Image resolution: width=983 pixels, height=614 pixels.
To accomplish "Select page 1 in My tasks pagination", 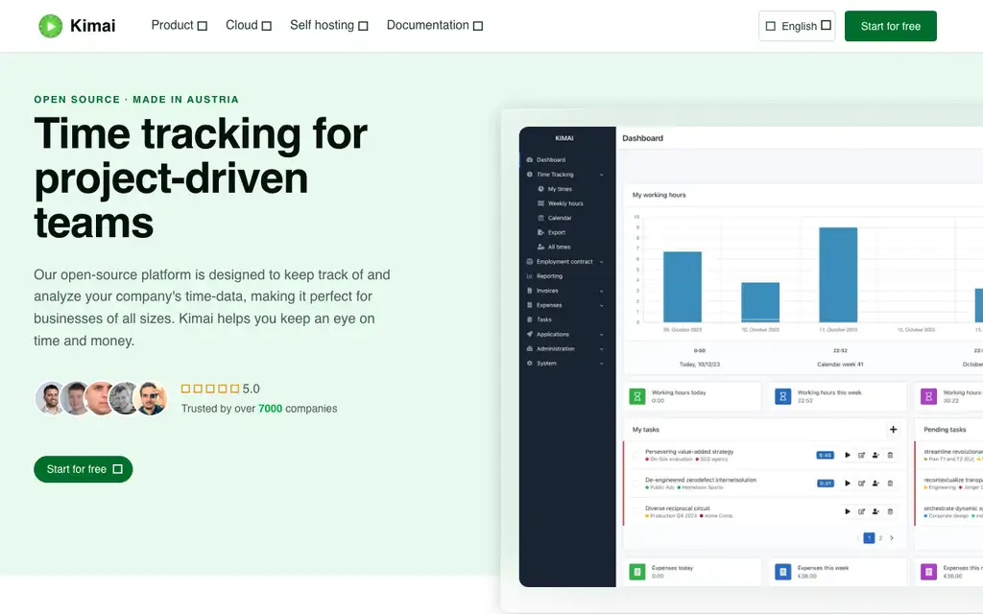I will click(x=869, y=537).
